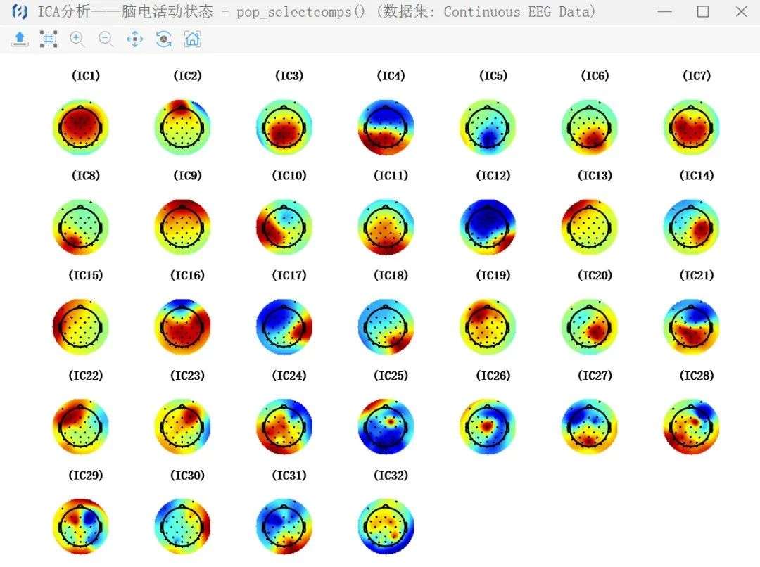Click the (IC7) label text
The height and width of the screenshot is (567, 760).
tap(697, 76)
